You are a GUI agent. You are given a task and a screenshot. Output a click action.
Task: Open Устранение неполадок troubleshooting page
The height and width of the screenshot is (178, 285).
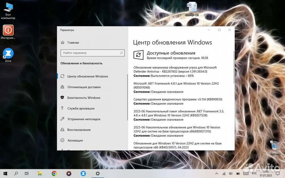pyautogui.click(x=84, y=119)
